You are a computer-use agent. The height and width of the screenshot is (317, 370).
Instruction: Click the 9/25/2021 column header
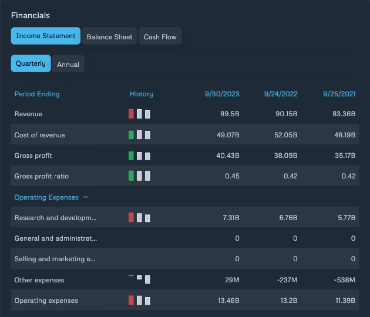coord(339,94)
